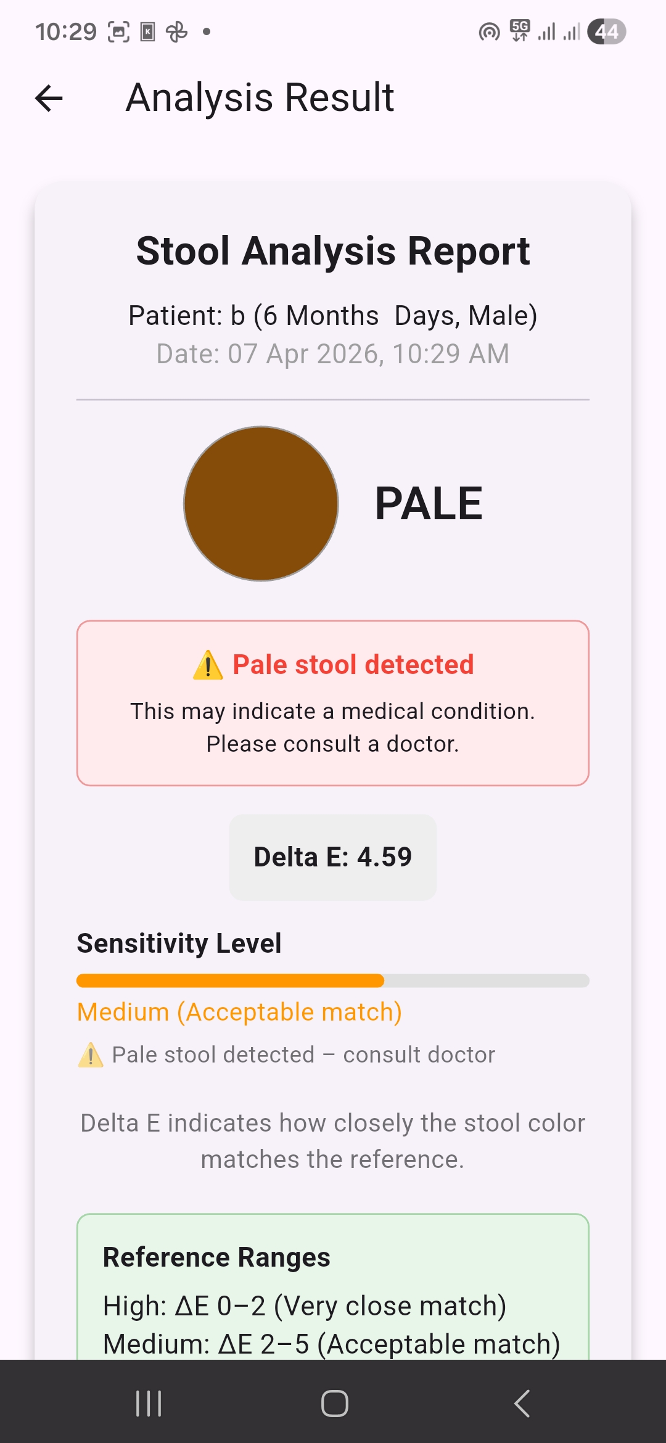The width and height of the screenshot is (666, 1443).
Task: Tap the orange Sensitivity Level progress bar
Action: [x=333, y=980]
